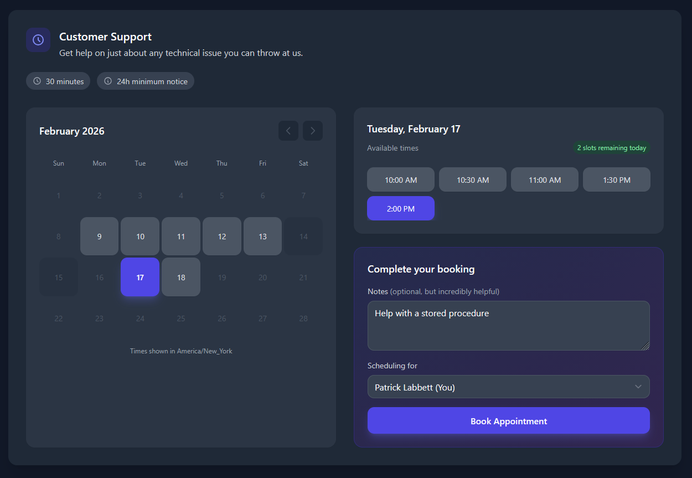The image size is (692, 478).
Task: Advance to next month arrow
Action: [313, 131]
